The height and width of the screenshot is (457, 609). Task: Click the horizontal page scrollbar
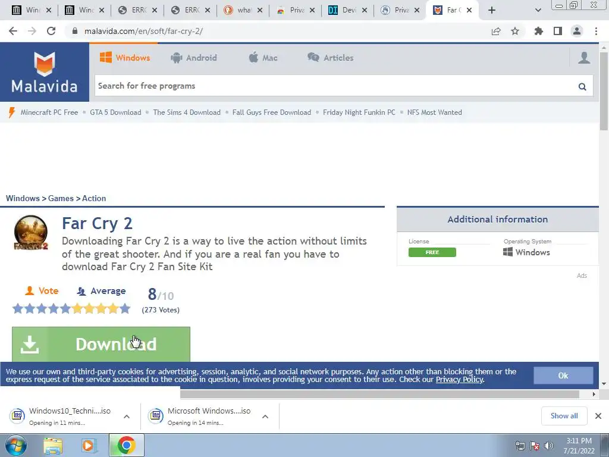379,394
